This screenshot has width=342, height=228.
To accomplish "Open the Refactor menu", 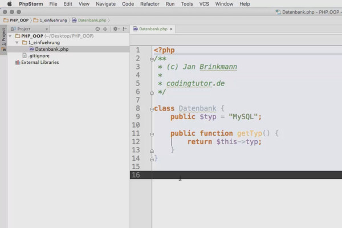I will click(x=149, y=4).
